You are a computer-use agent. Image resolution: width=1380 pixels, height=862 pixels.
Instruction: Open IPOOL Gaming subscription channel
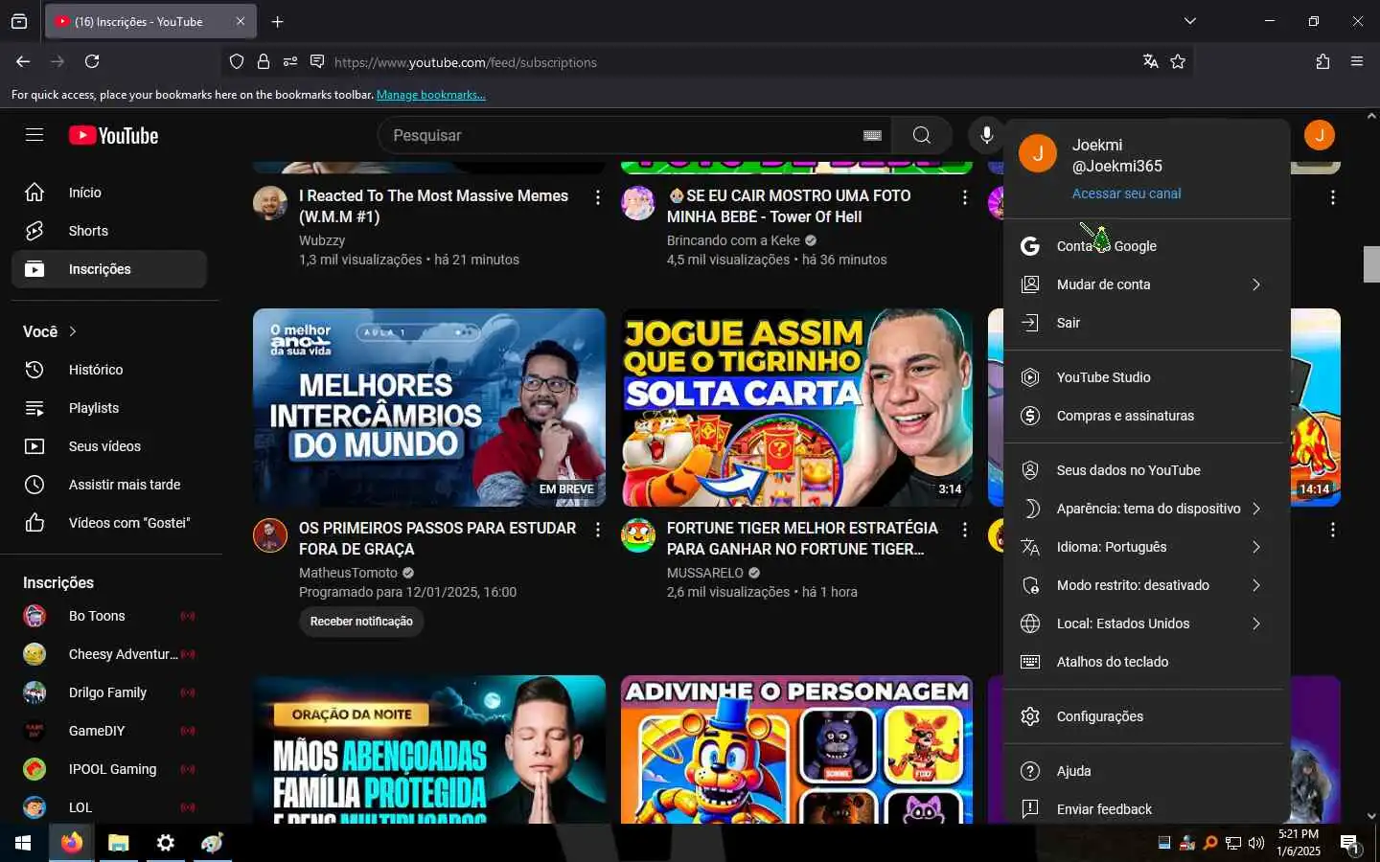coord(109,769)
